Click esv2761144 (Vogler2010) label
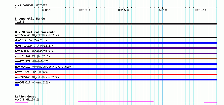Viewport: 224px width, 105px height. [32, 56]
